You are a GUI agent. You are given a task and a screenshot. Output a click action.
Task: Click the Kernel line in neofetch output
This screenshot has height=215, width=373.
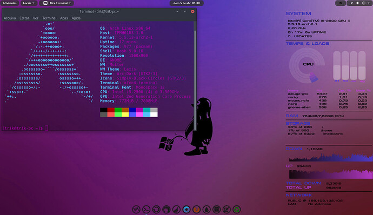click(126, 37)
